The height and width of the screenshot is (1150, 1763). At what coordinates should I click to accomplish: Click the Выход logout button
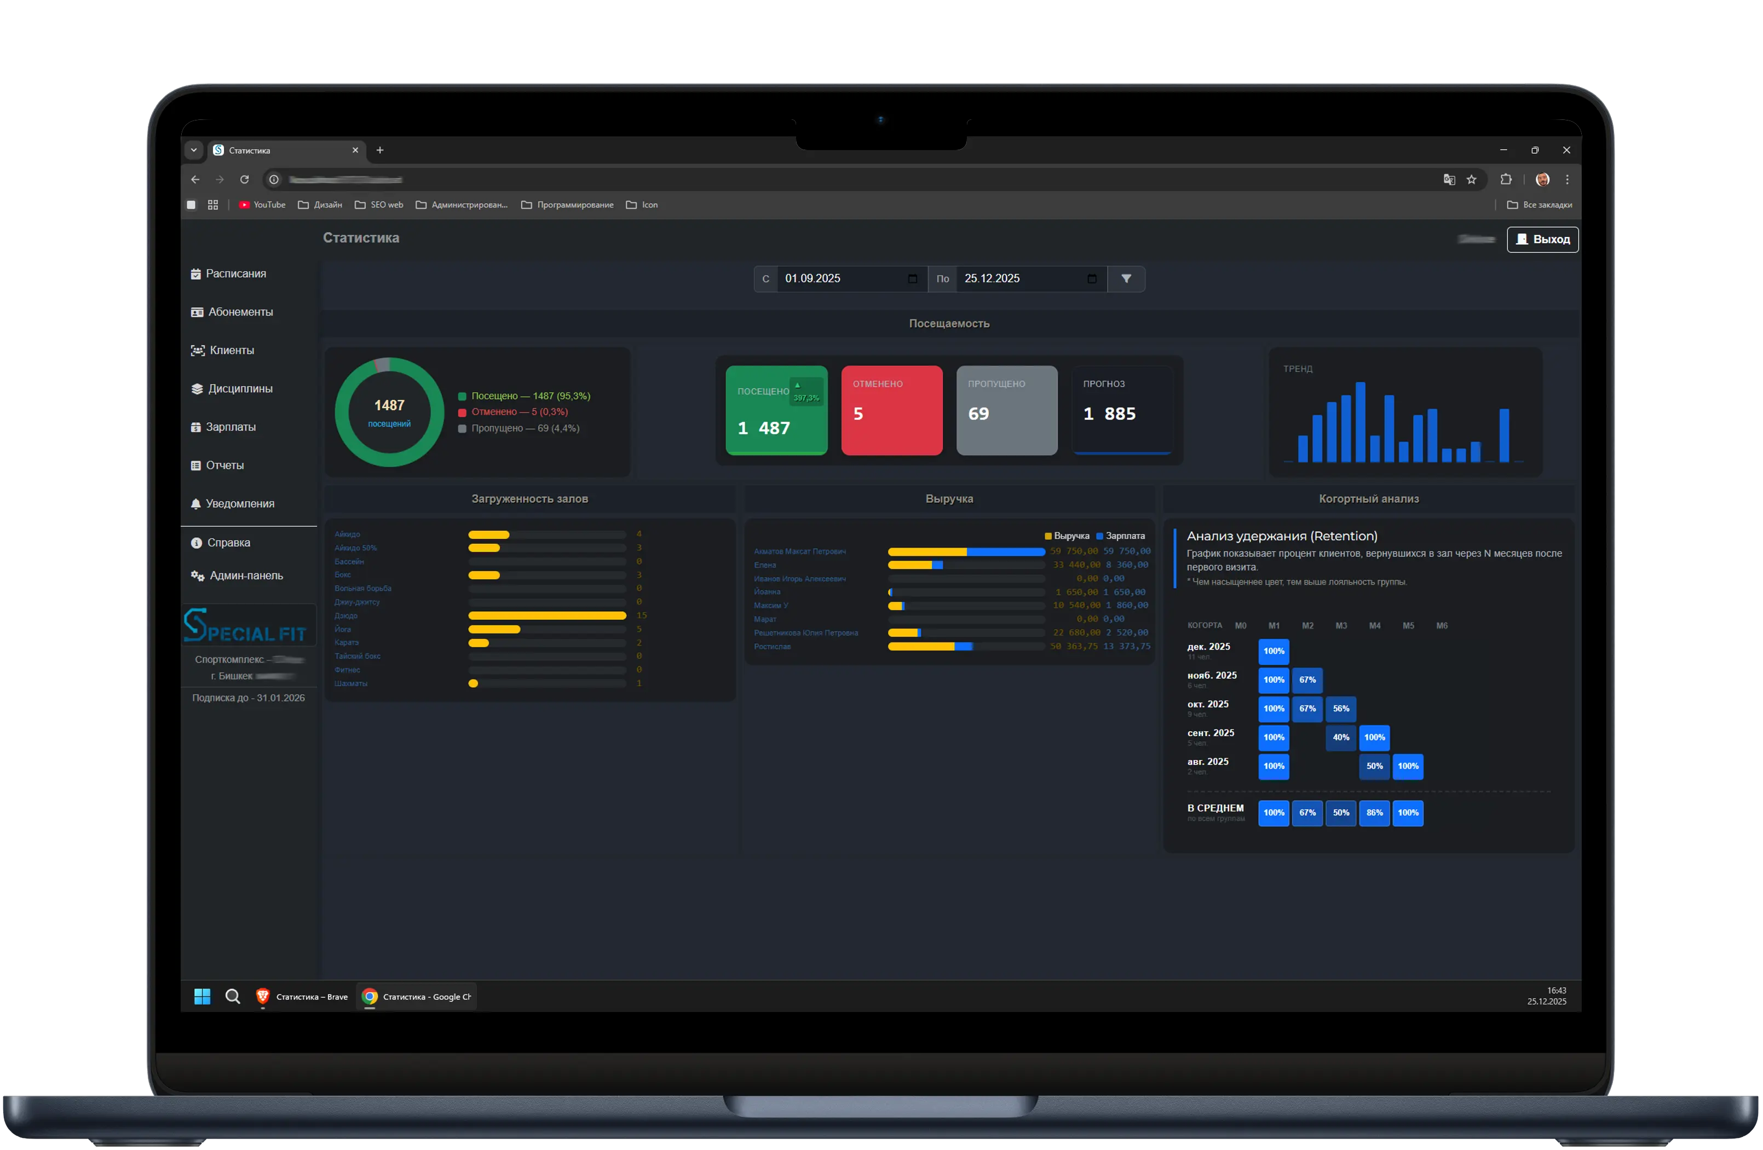coord(1542,239)
